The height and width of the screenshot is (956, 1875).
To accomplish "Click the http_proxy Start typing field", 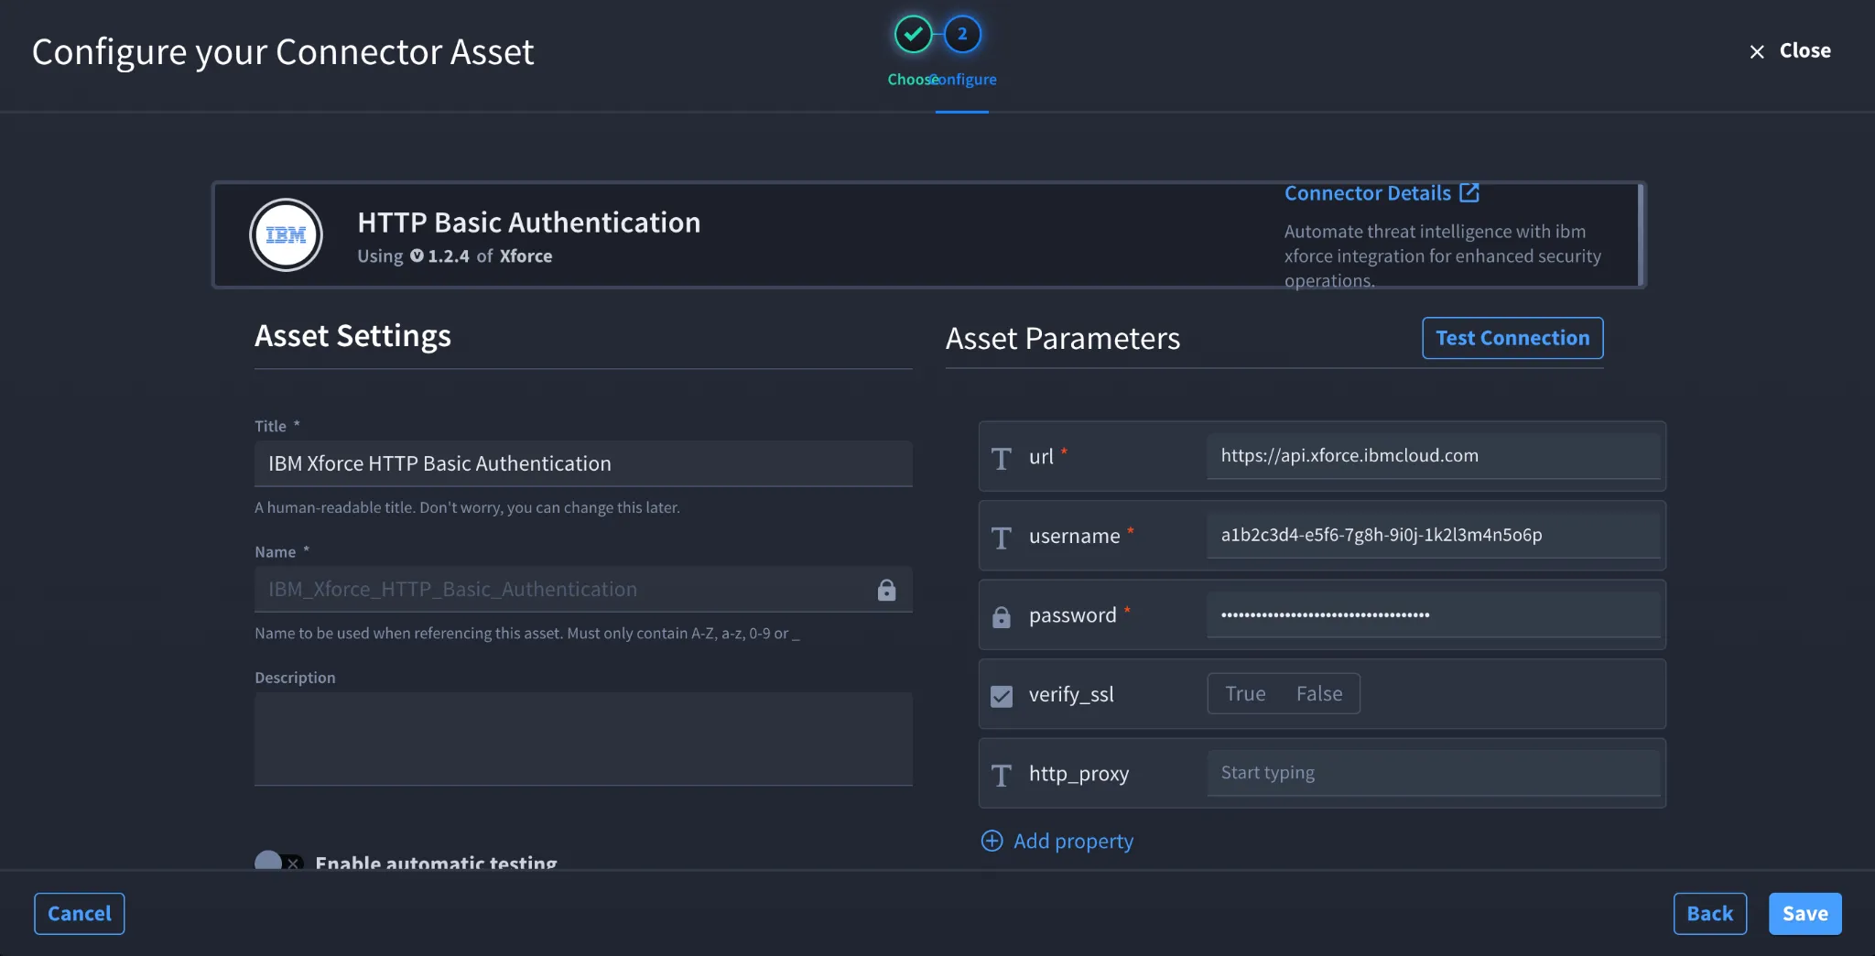I will tap(1433, 773).
